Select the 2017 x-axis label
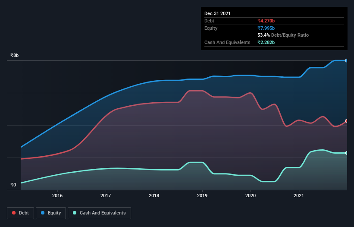 [x=106, y=195]
